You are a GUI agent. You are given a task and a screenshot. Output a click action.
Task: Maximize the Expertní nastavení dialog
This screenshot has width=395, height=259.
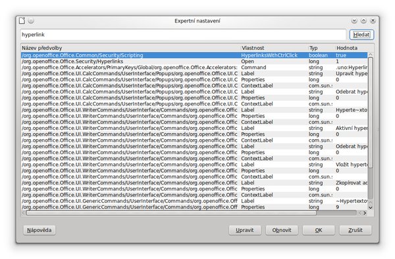[363, 20]
